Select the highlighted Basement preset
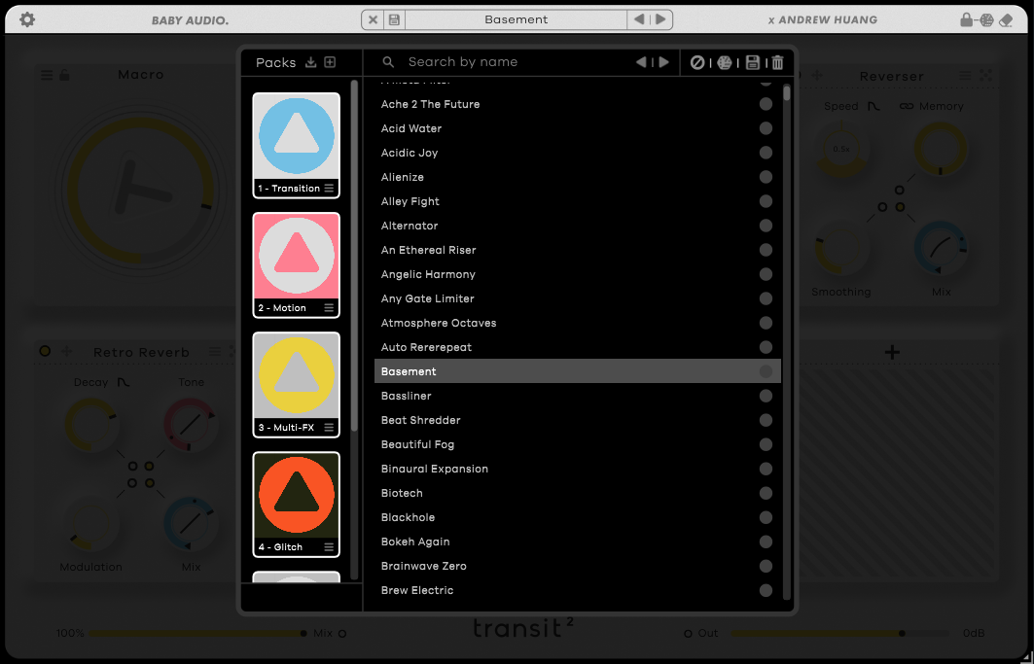Viewport: 1034px width, 664px height. [577, 371]
